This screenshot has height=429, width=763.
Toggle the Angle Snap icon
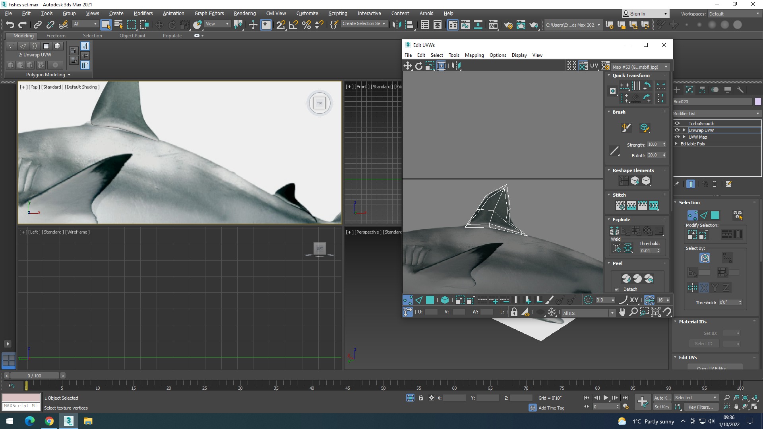click(x=294, y=25)
